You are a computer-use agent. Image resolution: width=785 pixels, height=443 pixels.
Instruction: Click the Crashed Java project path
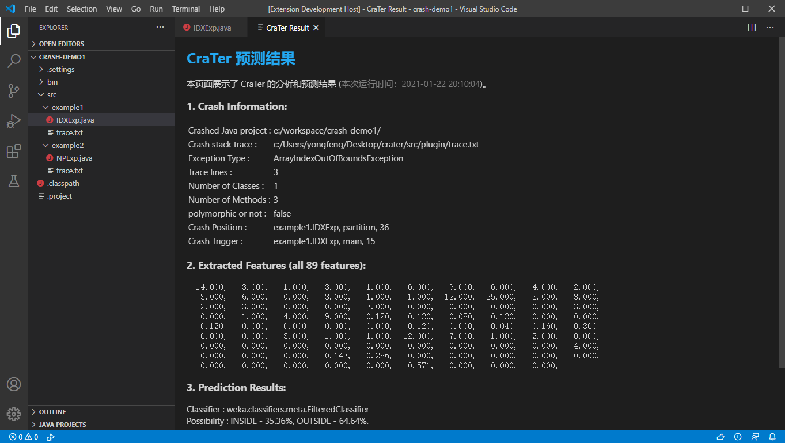[x=327, y=131]
